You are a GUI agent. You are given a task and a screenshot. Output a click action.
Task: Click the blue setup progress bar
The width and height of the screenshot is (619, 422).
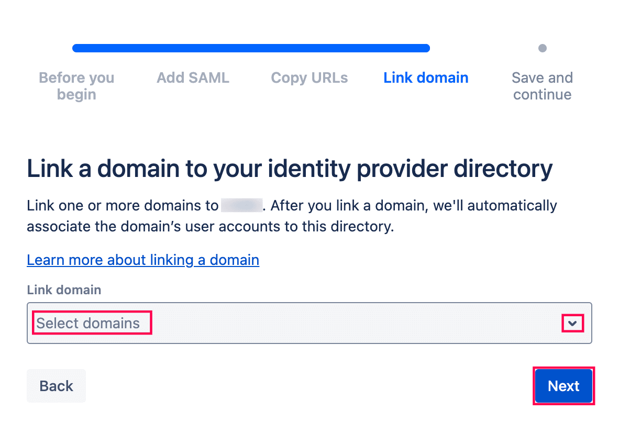(x=251, y=48)
